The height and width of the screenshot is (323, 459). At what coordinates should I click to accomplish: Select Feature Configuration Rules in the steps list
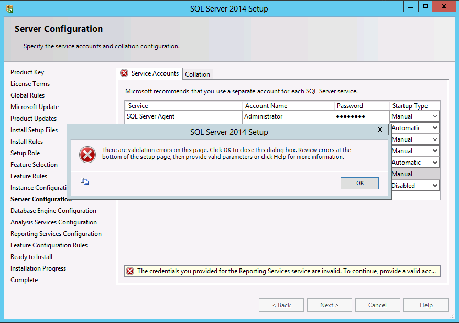pyautogui.click(x=49, y=245)
